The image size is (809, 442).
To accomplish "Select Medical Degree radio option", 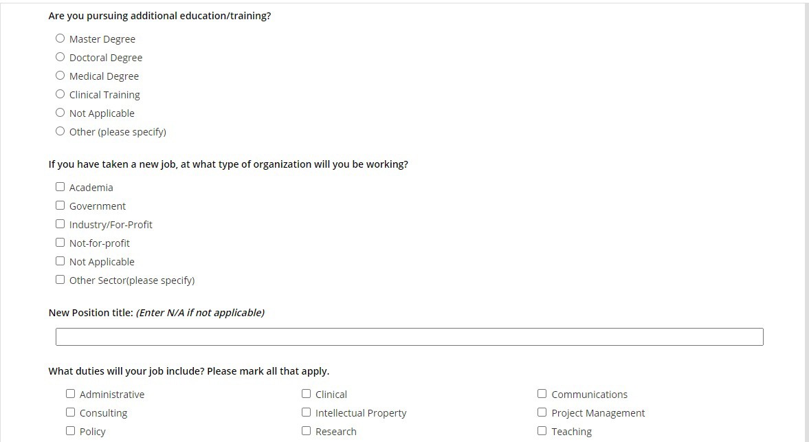I will tap(60, 76).
